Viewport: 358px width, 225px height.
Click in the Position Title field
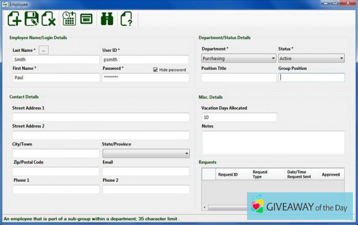pyautogui.click(x=238, y=78)
